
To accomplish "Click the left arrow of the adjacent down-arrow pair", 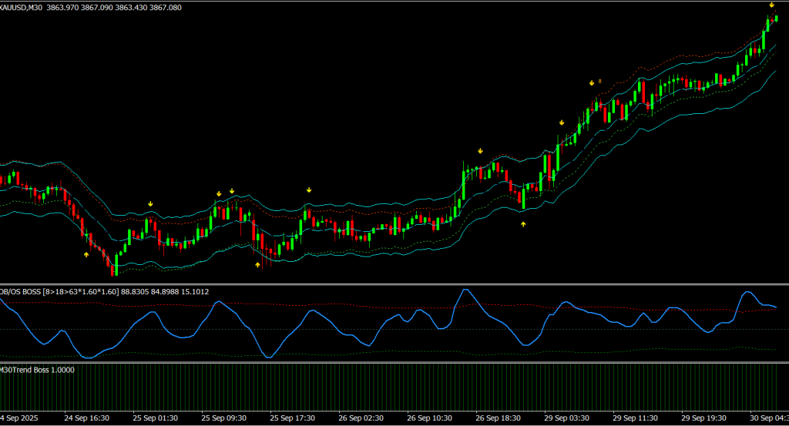I will (x=220, y=193).
